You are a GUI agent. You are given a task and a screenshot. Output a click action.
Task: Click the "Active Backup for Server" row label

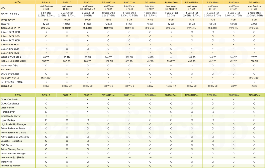click(x=13, y=129)
